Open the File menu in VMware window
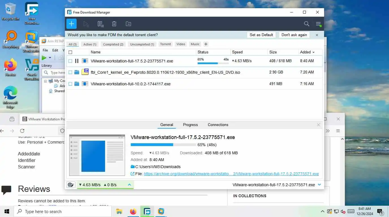 (45, 50)
